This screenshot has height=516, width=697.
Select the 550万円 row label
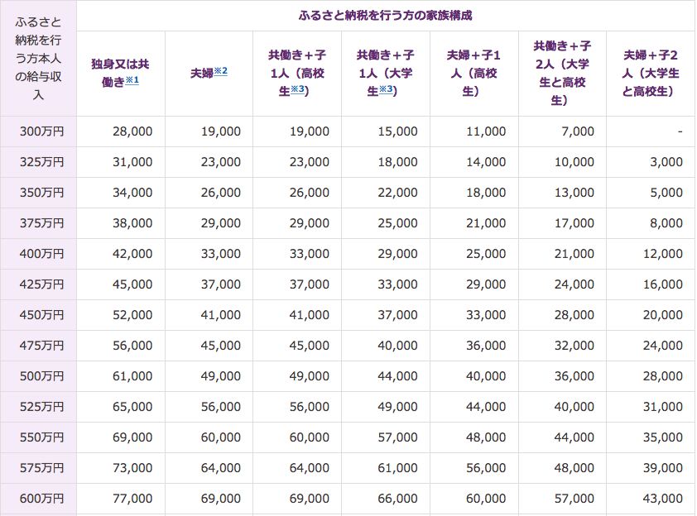[x=41, y=437]
